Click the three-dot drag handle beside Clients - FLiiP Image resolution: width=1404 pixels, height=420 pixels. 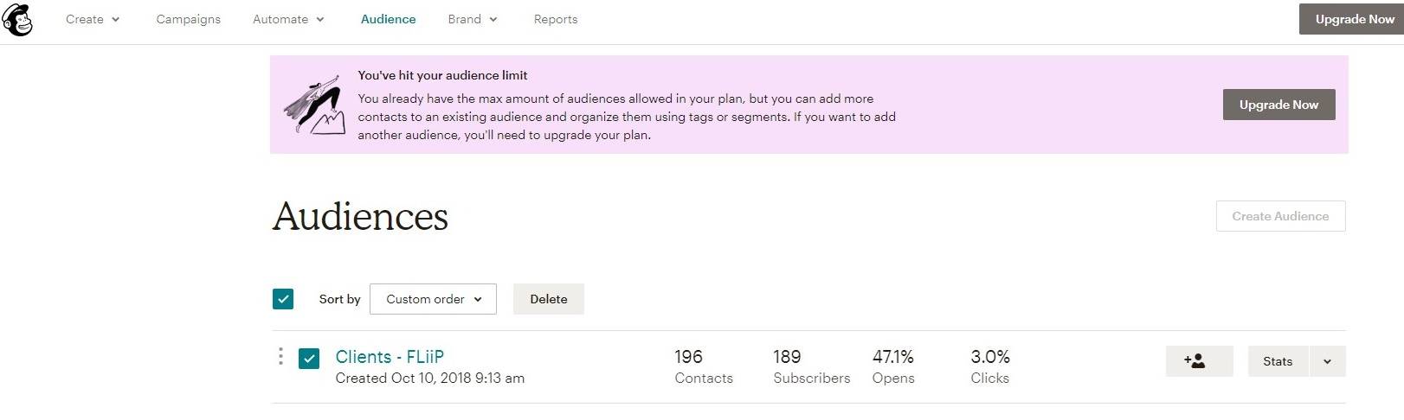(x=280, y=357)
